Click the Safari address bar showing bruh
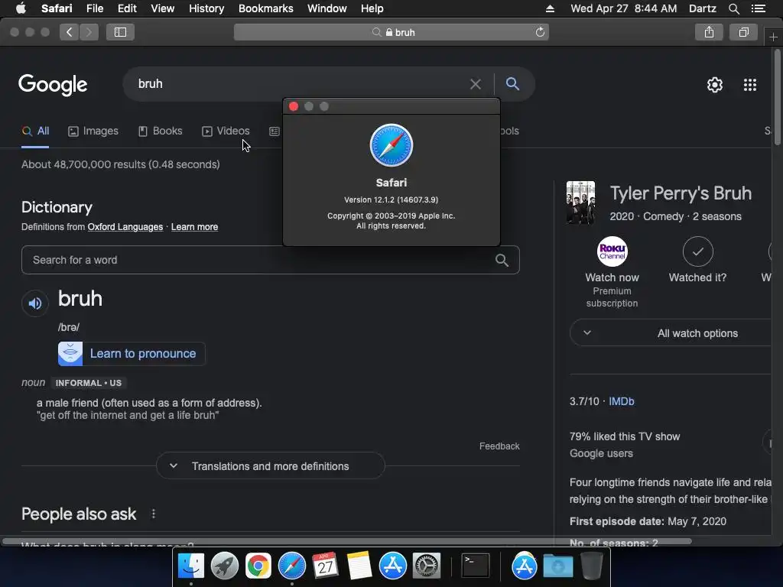The width and height of the screenshot is (783, 587). click(x=391, y=32)
